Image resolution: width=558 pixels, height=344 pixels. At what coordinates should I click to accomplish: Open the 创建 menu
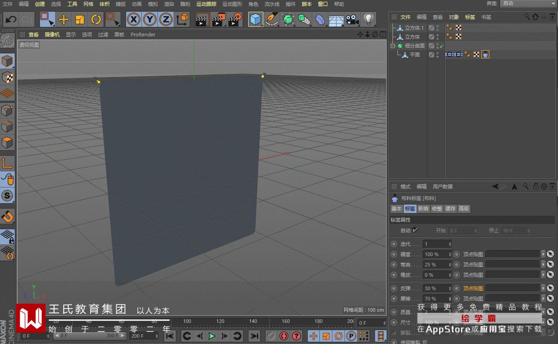40,4
